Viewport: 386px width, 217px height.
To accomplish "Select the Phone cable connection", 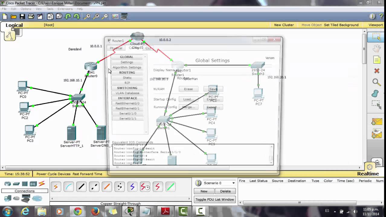I will point(119,187).
